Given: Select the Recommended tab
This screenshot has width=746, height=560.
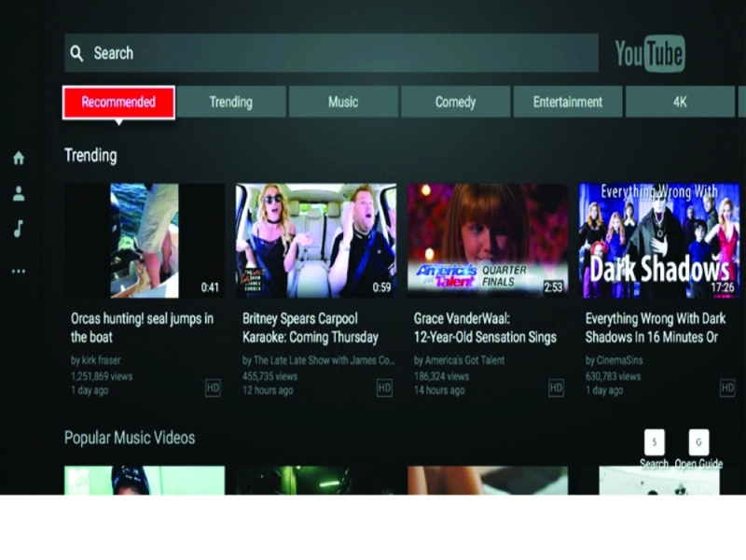Looking at the screenshot, I should (x=118, y=102).
